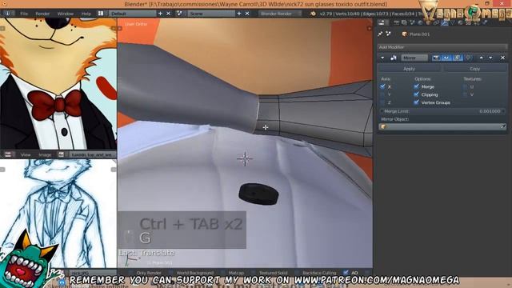
Task: Apply the Mirror modifier
Action: [x=410, y=69]
